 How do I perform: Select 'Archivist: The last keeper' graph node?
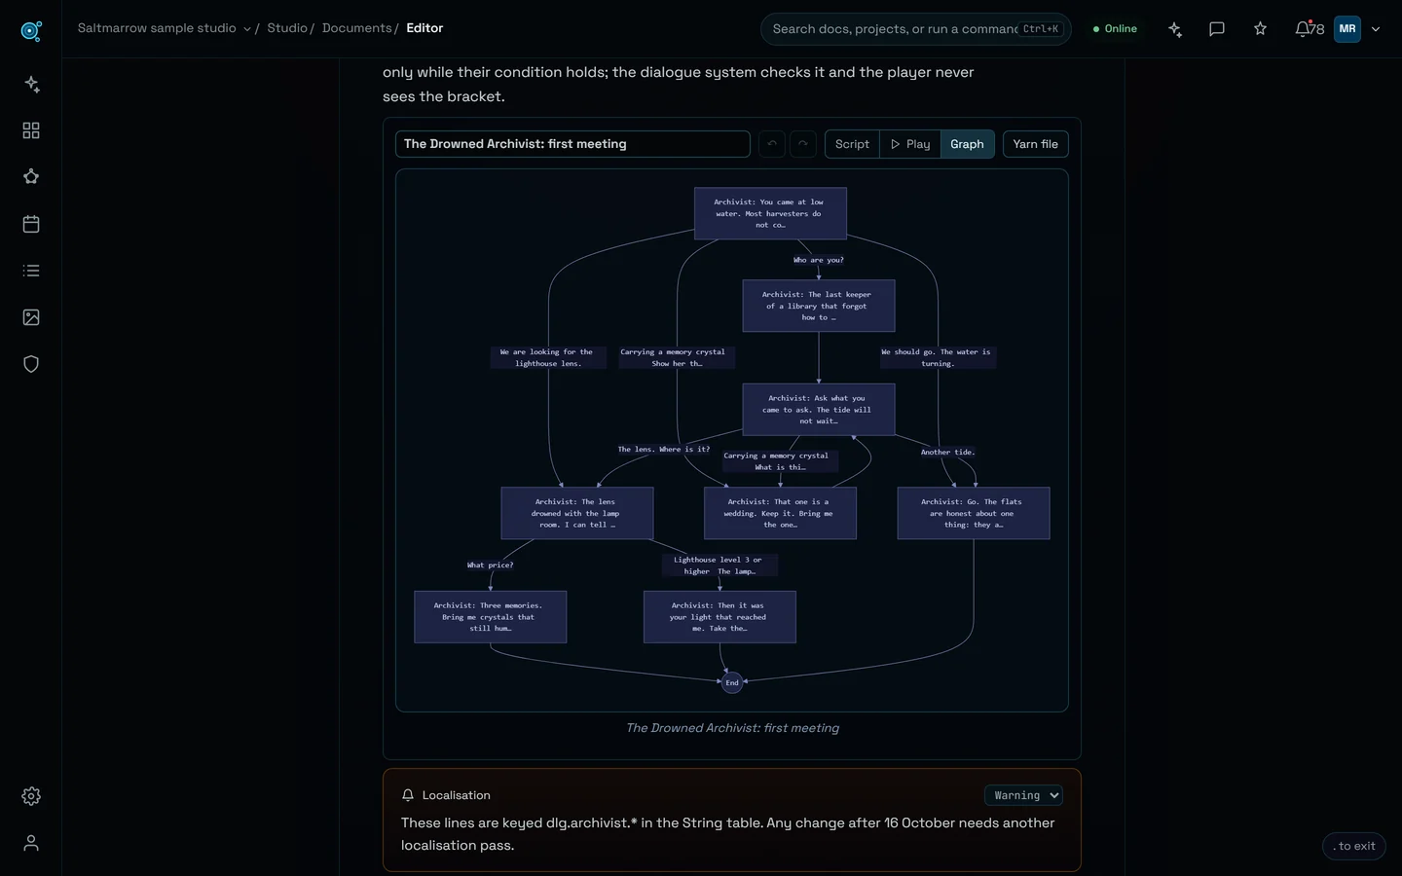819,306
